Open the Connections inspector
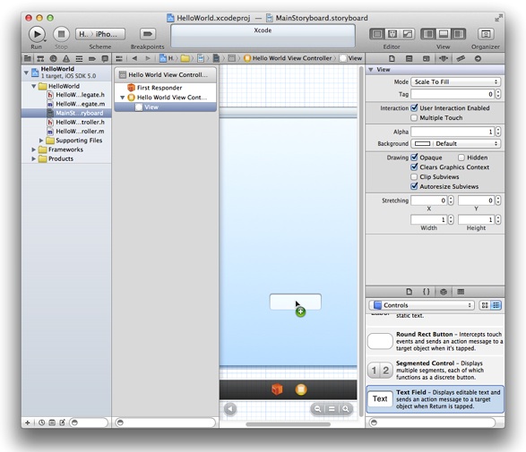This screenshot has height=452, width=526. [x=478, y=59]
